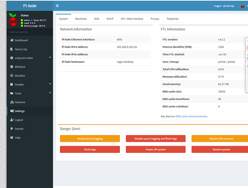
Task: Click the Power off system button
Action: point(156,149)
